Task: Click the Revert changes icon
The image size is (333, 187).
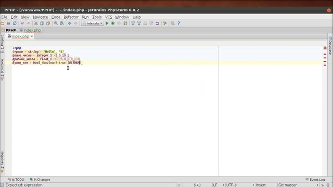Action: tap(157, 23)
